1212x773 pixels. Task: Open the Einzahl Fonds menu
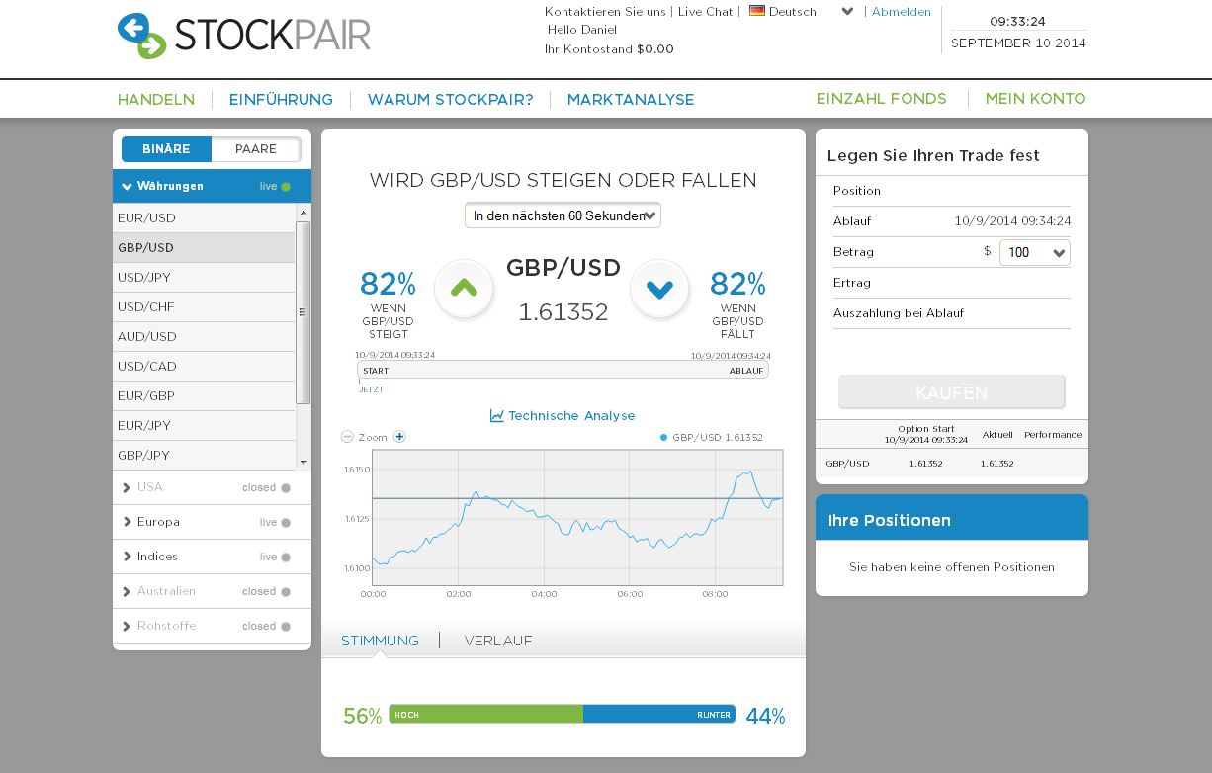pyautogui.click(x=882, y=99)
